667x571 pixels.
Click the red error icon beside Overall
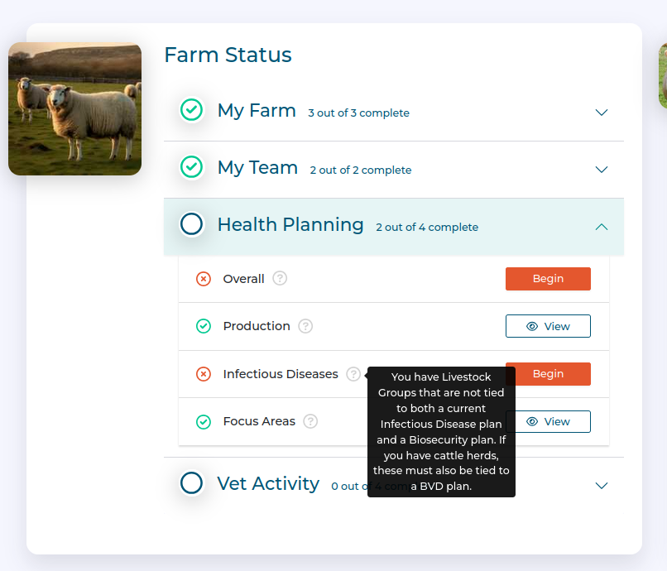click(204, 279)
